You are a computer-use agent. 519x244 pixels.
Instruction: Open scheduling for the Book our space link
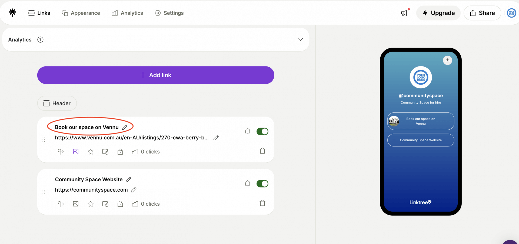[105, 152]
